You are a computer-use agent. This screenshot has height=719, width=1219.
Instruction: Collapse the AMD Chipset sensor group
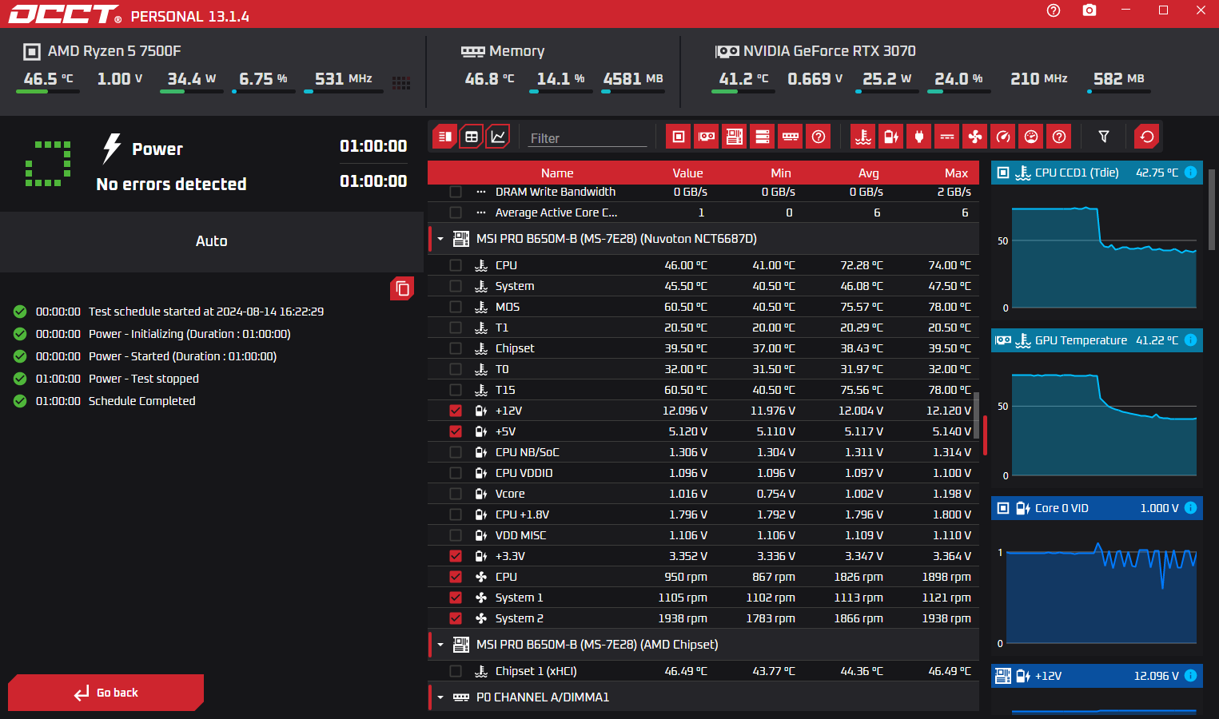pyautogui.click(x=440, y=645)
